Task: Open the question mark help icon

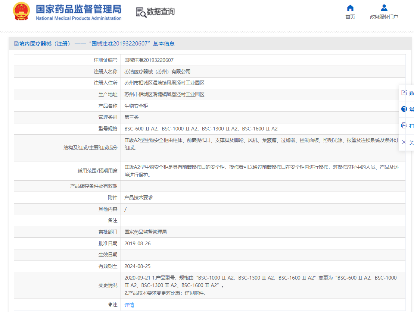Action: [x=404, y=109]
